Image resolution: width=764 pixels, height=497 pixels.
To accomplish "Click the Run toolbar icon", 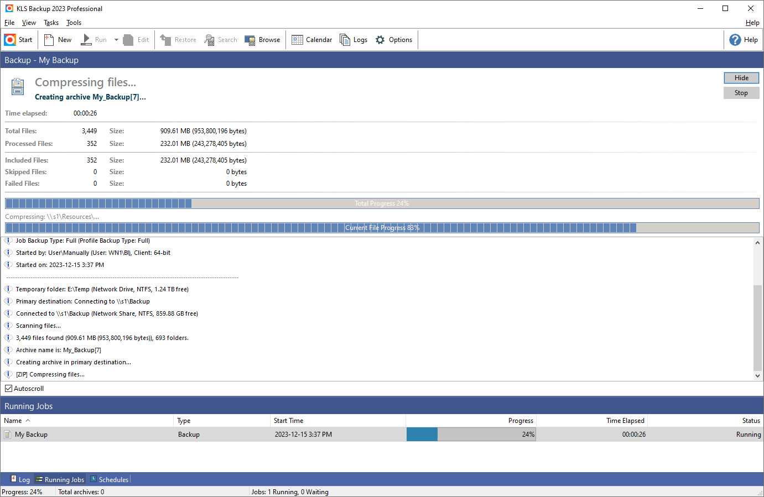I will (x=86, y=40).
